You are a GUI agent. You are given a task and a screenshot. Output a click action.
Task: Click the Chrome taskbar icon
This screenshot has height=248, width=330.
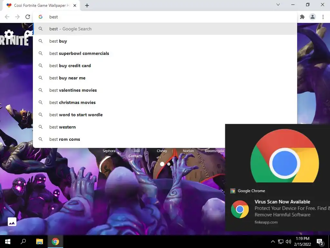pyautogui.click(x=55, y=242)
